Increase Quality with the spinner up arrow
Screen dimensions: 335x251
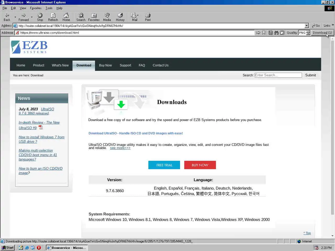pos(308,31)
